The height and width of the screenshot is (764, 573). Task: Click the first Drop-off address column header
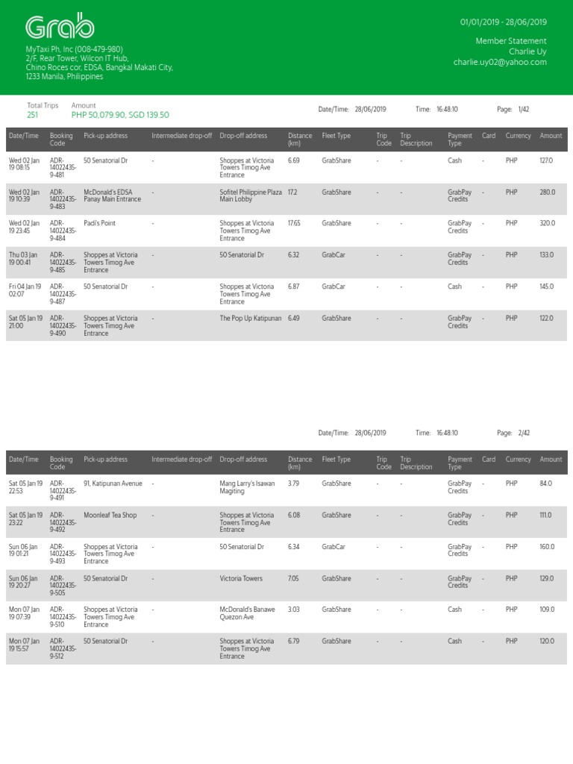coord(243,136)
